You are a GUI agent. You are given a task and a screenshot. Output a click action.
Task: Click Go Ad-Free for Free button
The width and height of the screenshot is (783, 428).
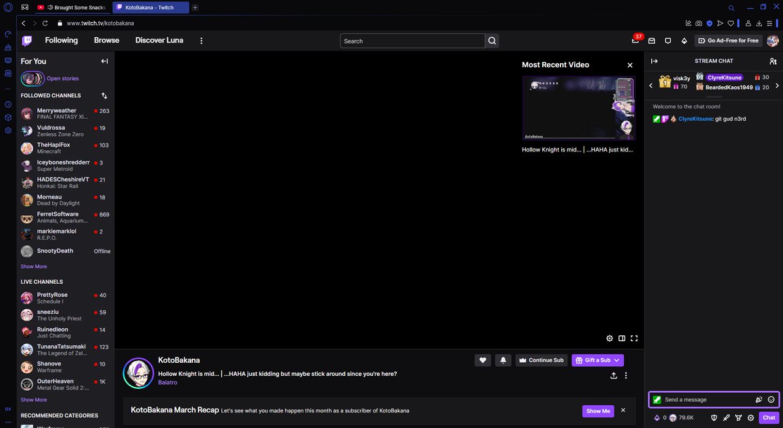coord(728,40)
